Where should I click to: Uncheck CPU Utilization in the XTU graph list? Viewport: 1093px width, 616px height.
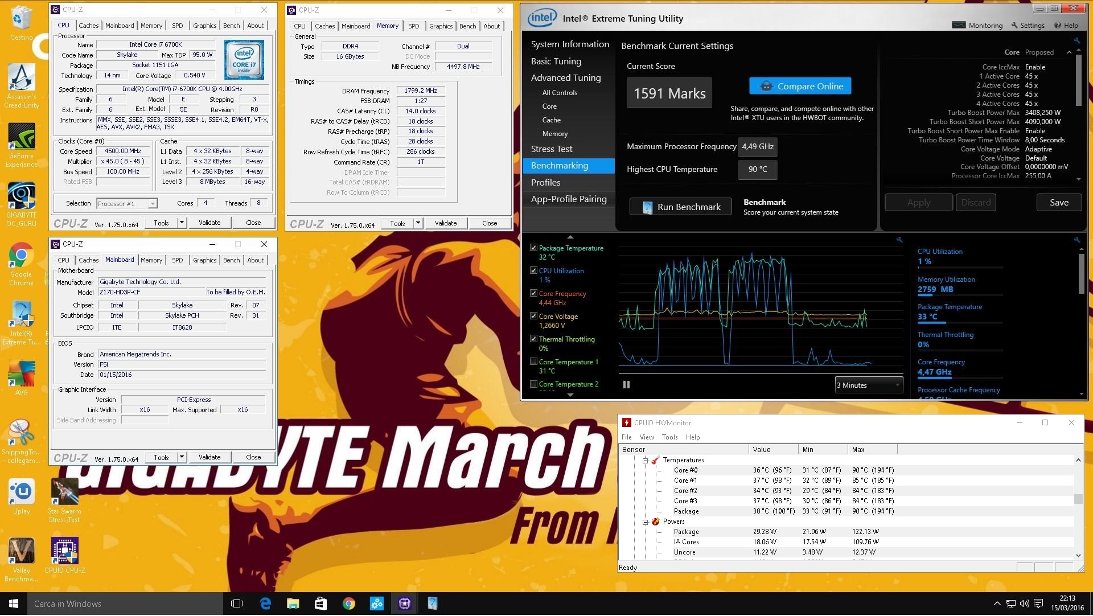click(533, 271)
